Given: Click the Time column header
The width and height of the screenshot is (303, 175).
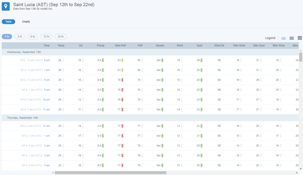Looking at the screenshot, I should (46, 45).
